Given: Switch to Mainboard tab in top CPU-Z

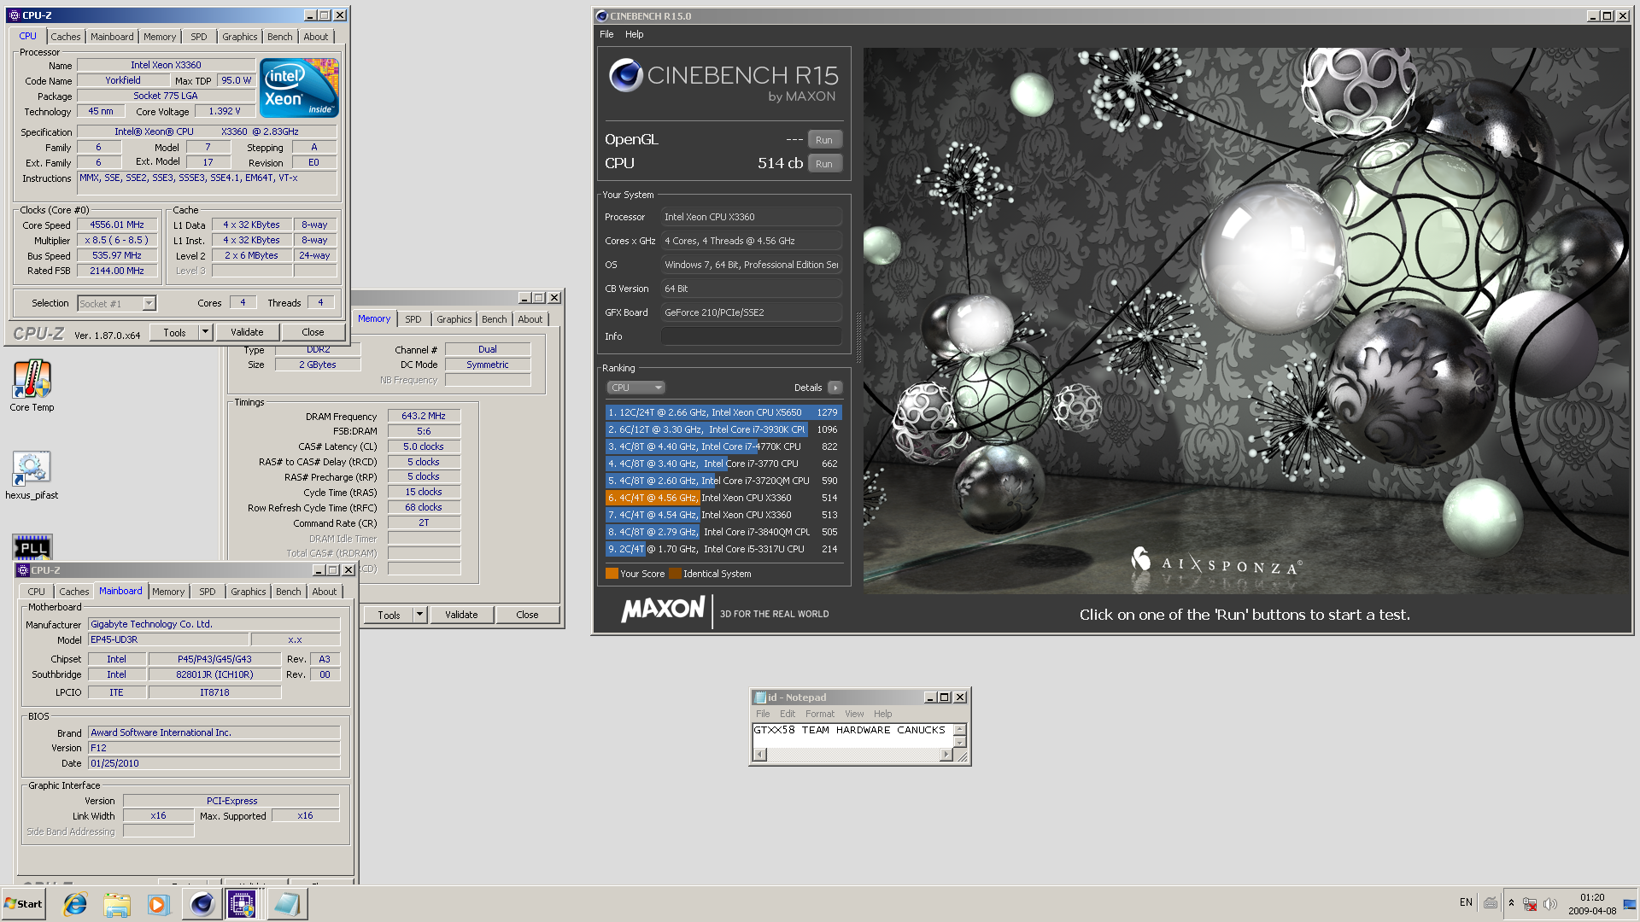Looking at the screenshot, I should click(x=112, y=37).
